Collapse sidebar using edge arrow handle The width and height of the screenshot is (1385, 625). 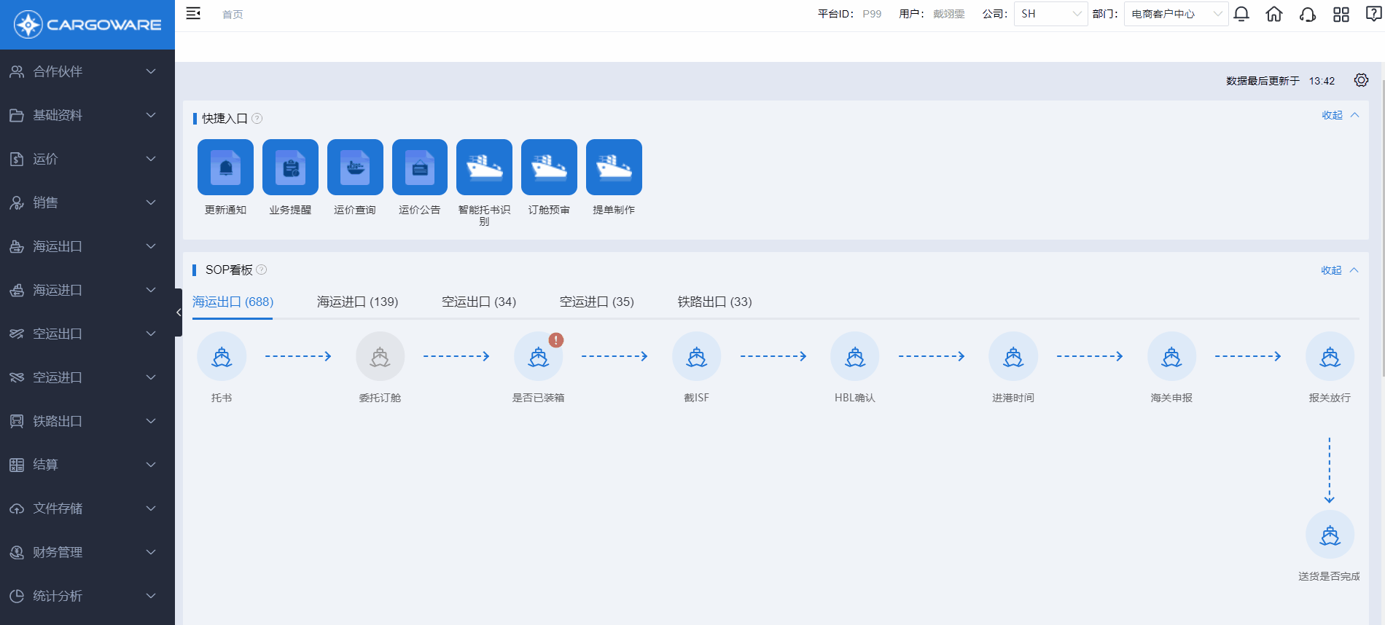point(179,312)
